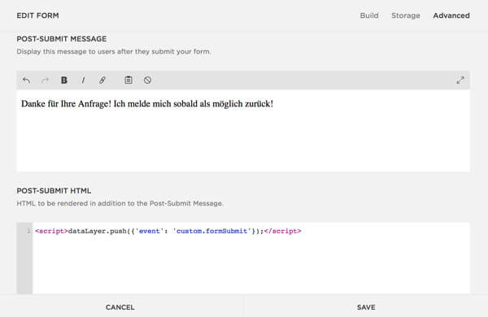
Task: Expand the message editor to fullscreen
Action: tap(460, 80)
